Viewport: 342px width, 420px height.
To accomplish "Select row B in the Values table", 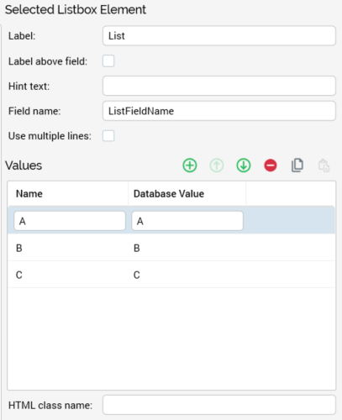I will click(x=171, y=248).
